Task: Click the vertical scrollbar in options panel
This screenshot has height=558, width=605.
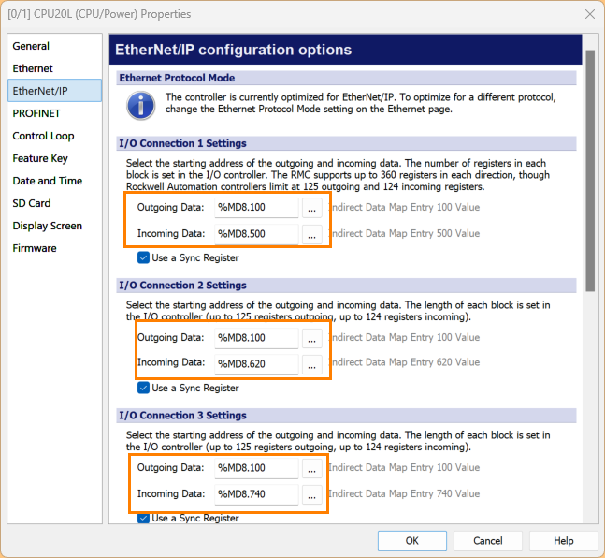Action: point(589,169)
